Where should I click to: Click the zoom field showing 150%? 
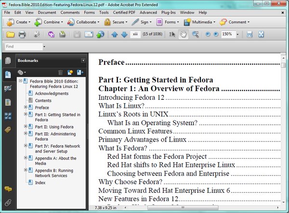point(228,34)
